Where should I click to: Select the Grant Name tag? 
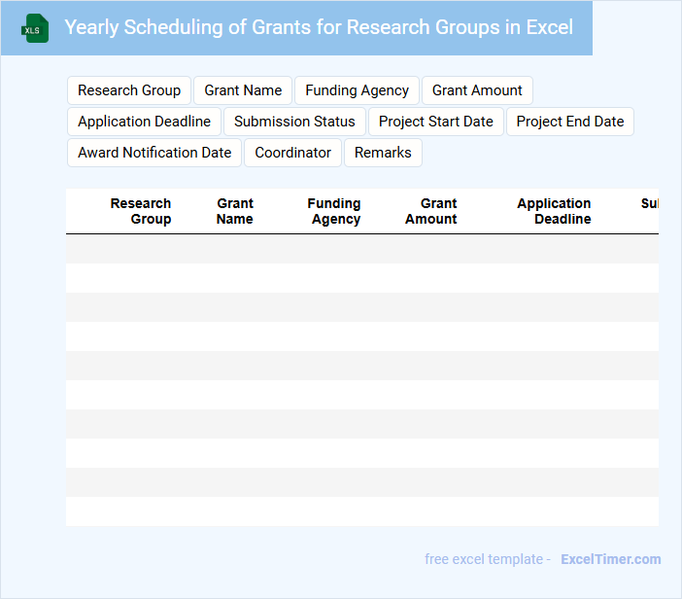point(243,90)
